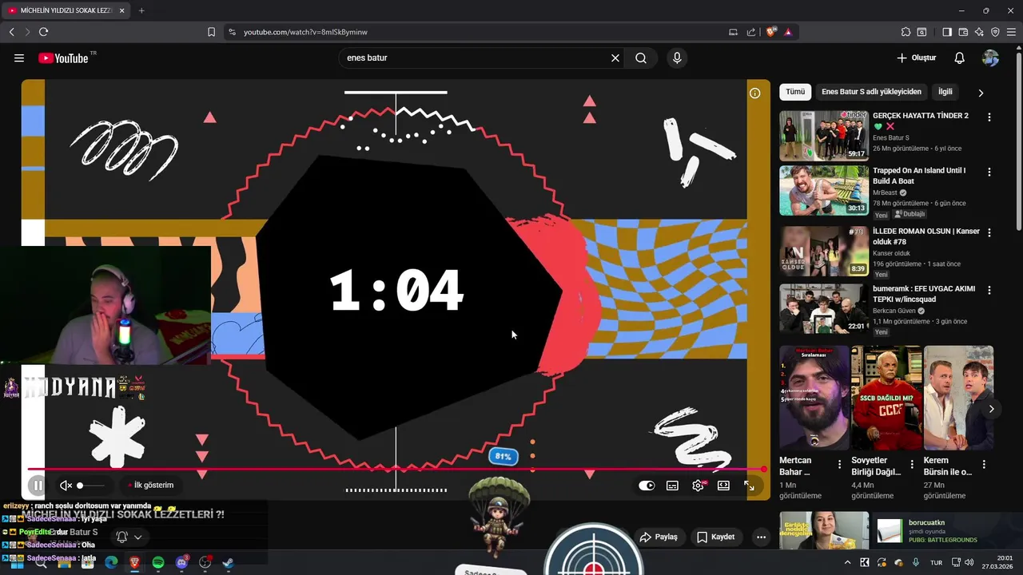Open Brave Shields lion icon
1023x575 pixels.
[x=771, y=32]
